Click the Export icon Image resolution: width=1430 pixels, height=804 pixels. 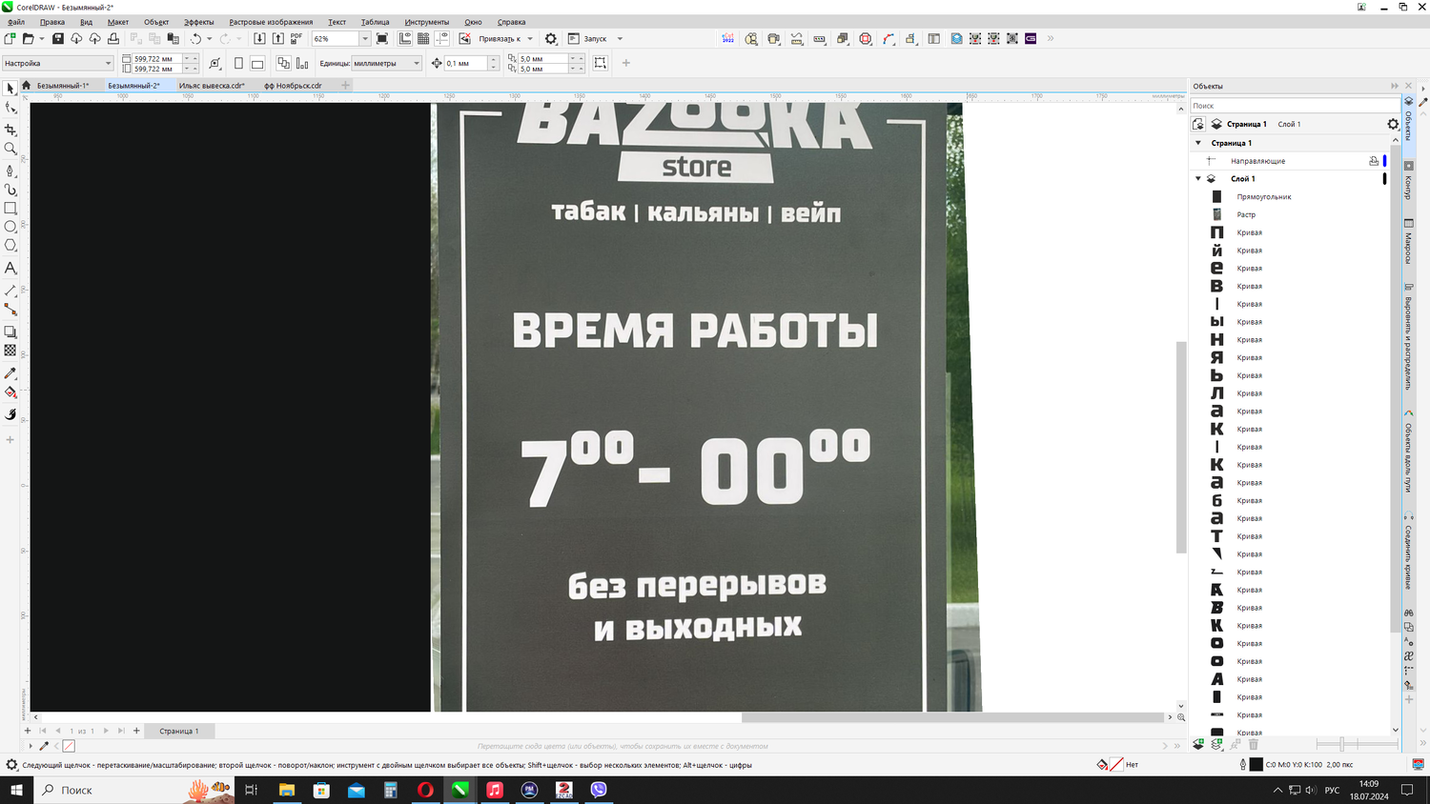tap(277, 39)
